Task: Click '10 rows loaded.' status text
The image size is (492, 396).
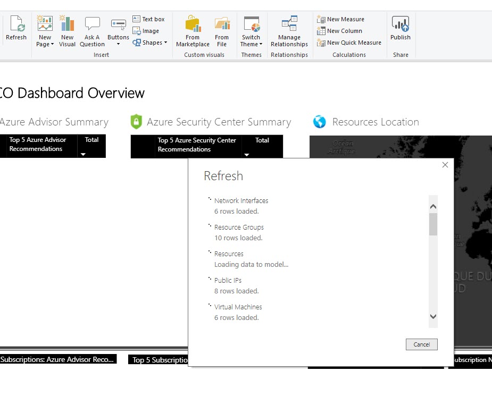Action: pyautogui.click(x=238, y=238)
